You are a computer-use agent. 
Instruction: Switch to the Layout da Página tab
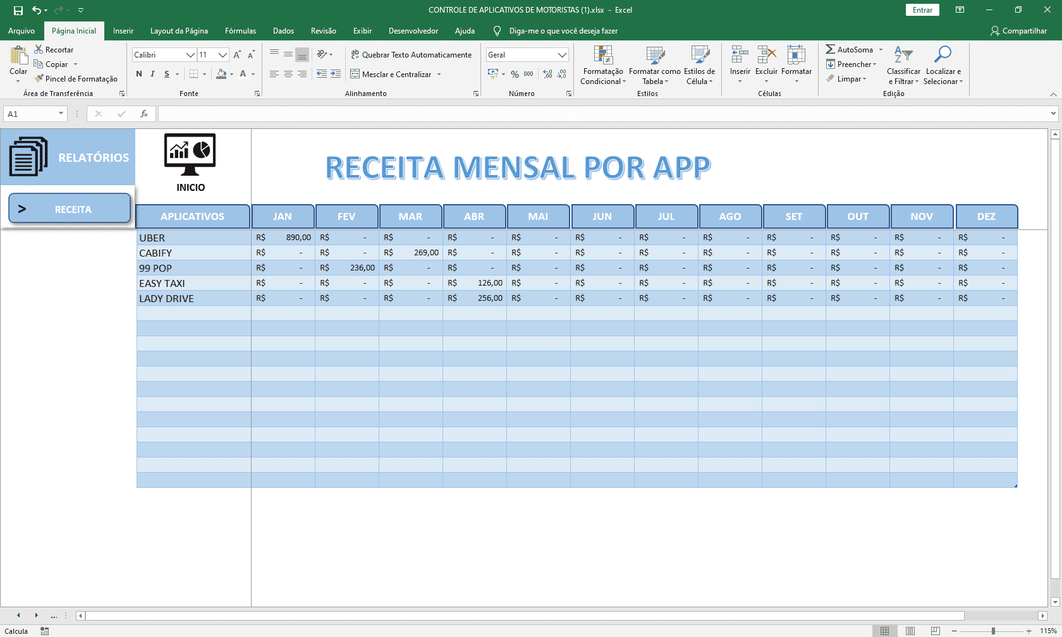[179, 31]
